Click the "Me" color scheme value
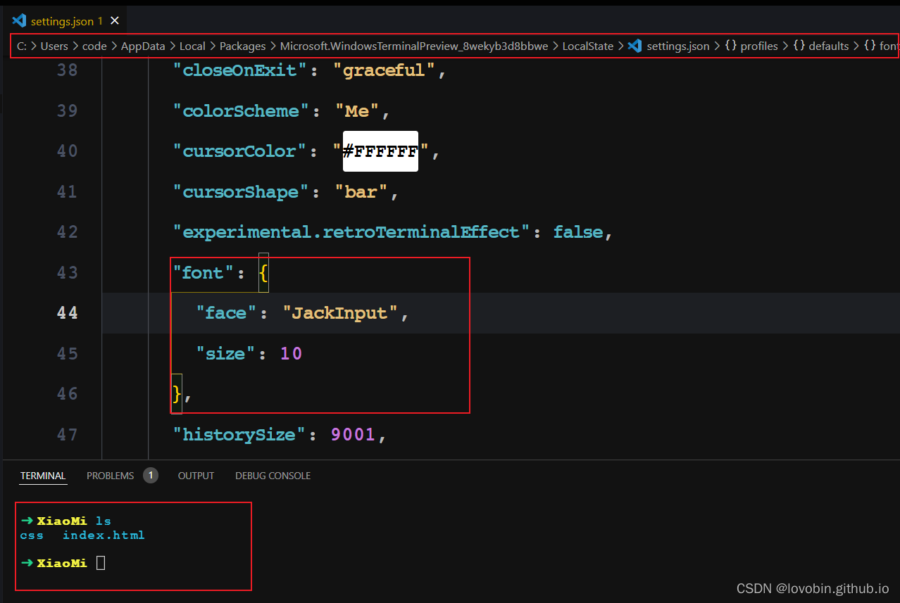This screenshot has width=900, height=603. [x=358, y=111]
